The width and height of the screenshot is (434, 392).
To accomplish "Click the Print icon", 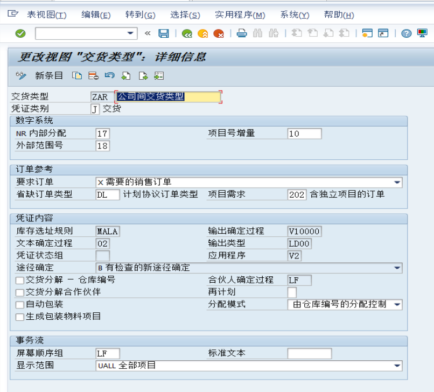I will (x=242, y=33).
